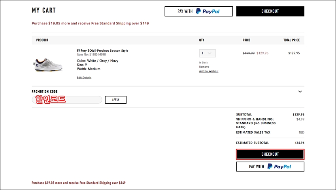Focus the promotion code input field
336x190 pixels.
67,100
